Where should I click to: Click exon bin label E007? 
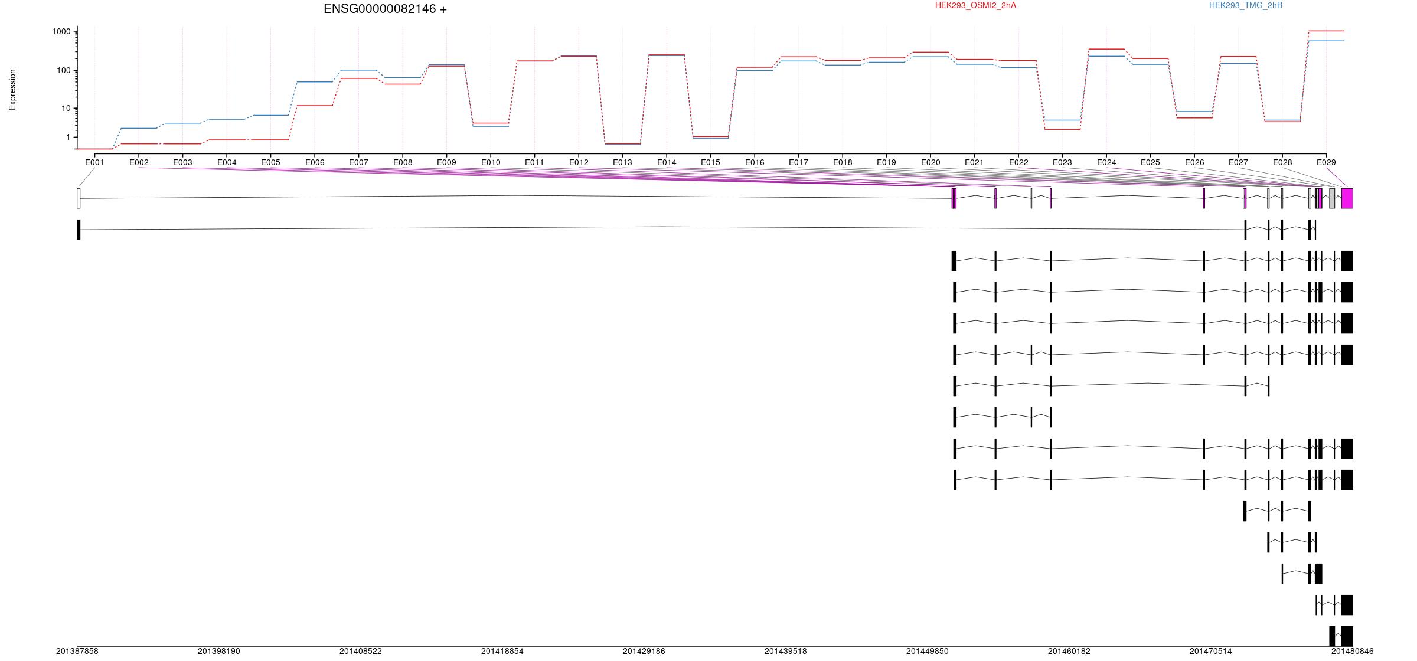pos(358,162)
